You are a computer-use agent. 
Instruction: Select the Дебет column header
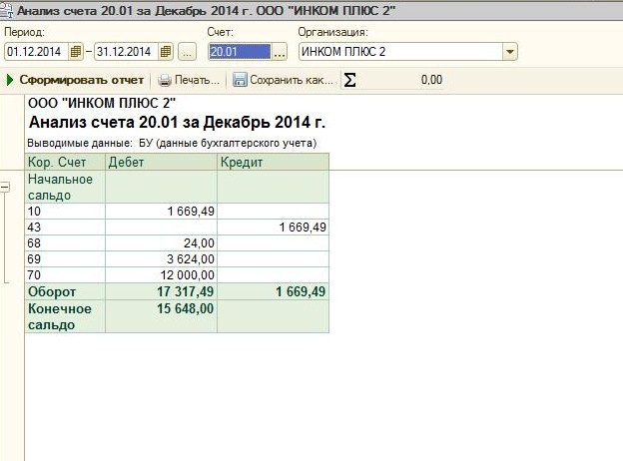pyautogui.click(x=162, y=162)
